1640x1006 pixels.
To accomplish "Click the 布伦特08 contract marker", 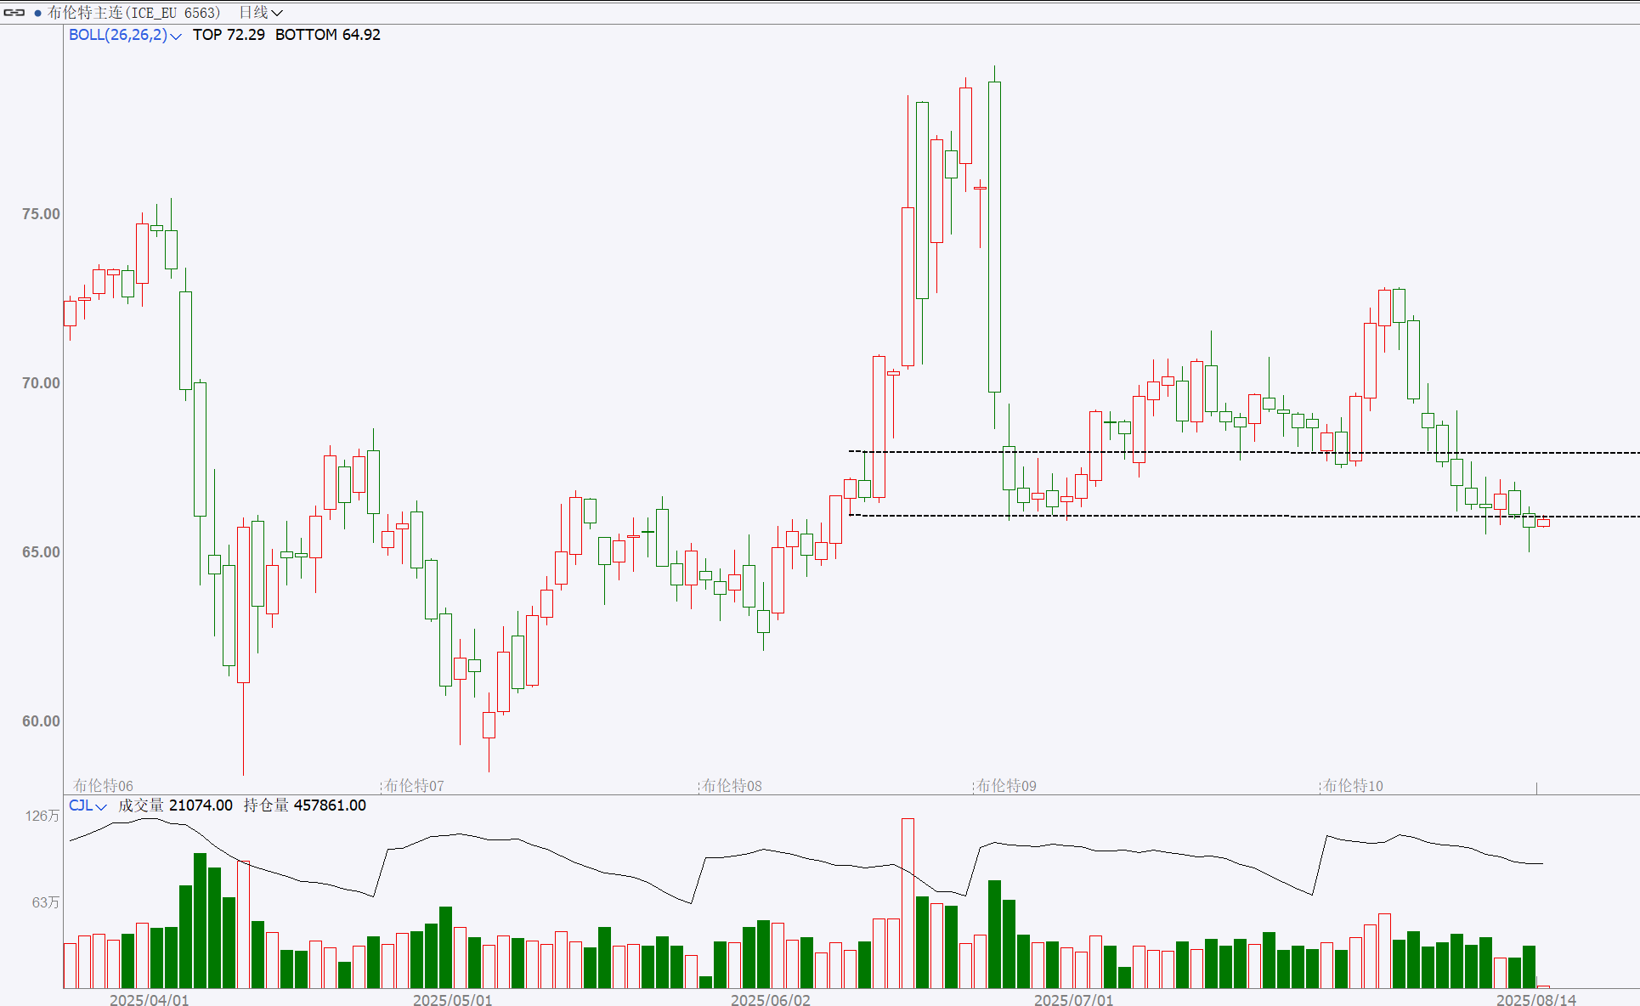I will pyautogui.click(x=732, y=786).
